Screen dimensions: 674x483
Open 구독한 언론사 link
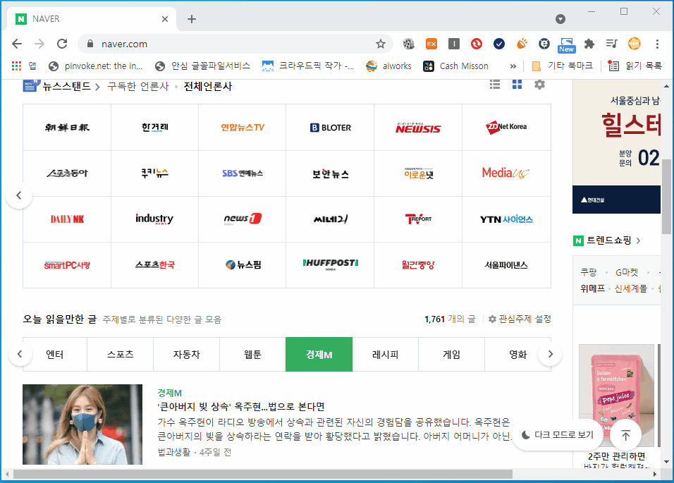click(x=138, y=86)
